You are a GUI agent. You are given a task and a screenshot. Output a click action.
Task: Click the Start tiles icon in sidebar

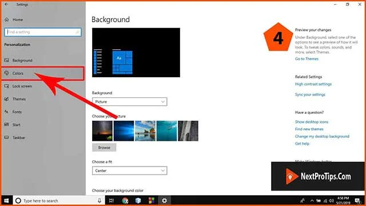[x=6, y=125]
